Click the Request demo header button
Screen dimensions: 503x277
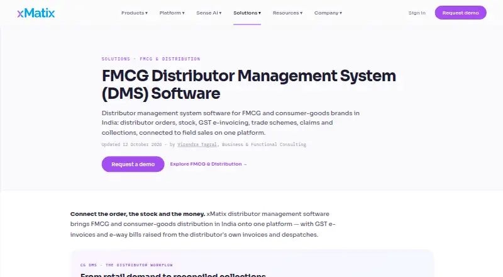(460, 13)
